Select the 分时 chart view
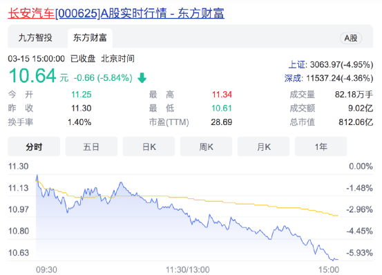This screenshot has width=382, height=275. click(34, 146)
